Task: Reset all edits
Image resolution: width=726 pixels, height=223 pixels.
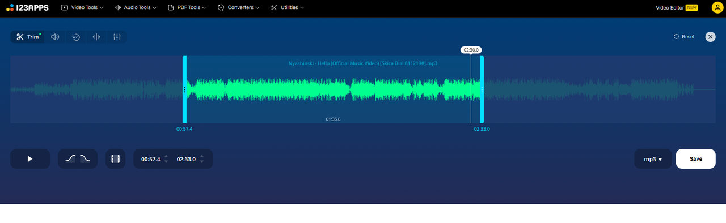Action: click(684, 37)
